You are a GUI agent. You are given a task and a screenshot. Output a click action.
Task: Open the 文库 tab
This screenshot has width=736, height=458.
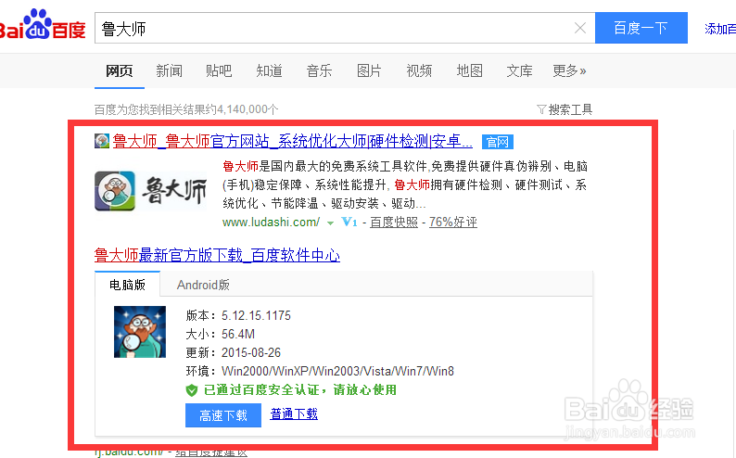pos(519,70)
